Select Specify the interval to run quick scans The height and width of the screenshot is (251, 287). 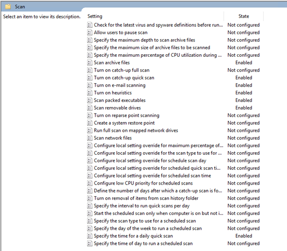coord(142,206)
